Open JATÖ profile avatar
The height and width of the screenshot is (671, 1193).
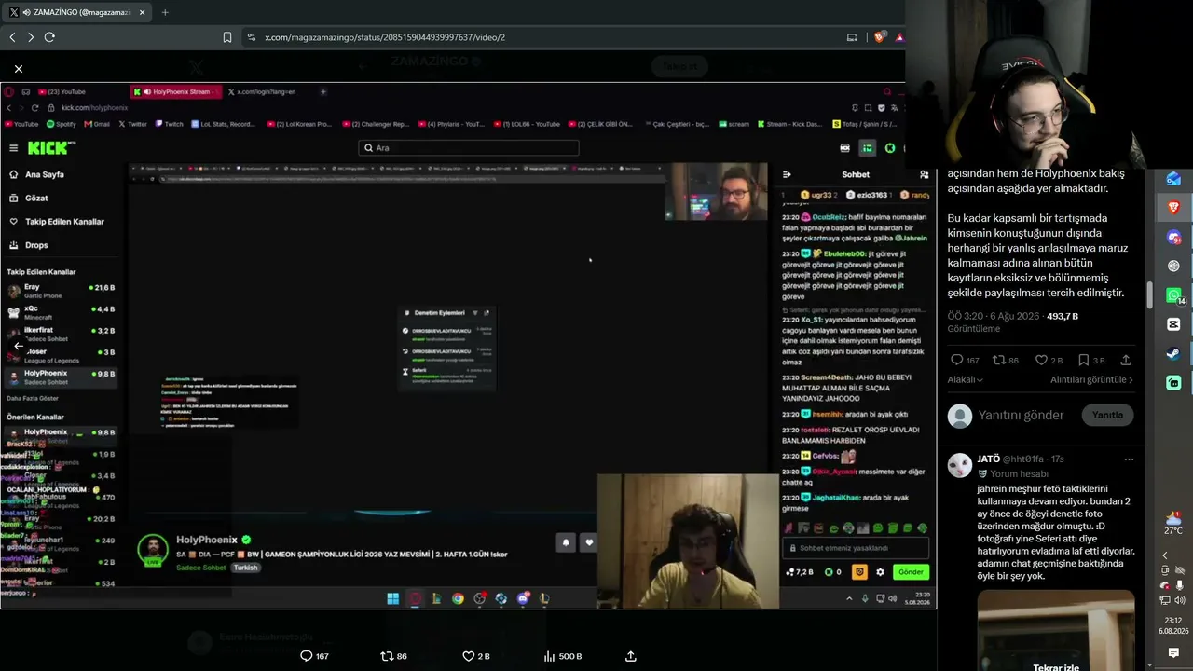click(959, 464)
